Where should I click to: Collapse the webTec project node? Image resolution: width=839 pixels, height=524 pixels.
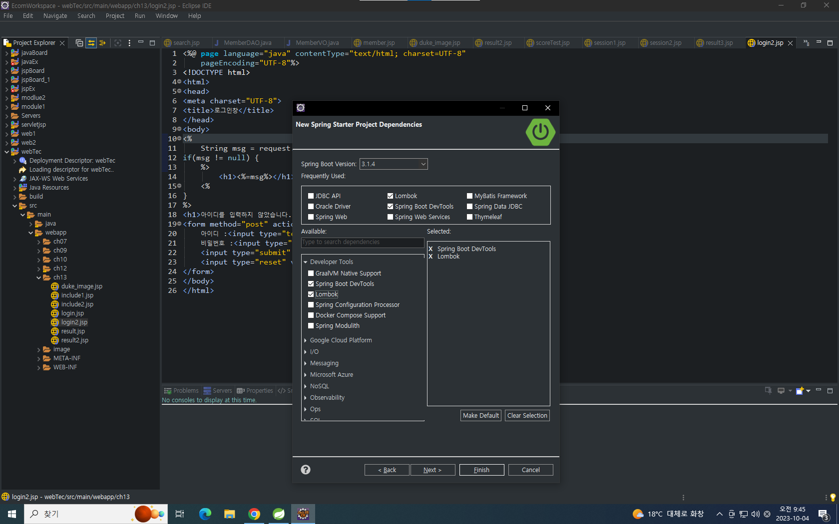6,152
